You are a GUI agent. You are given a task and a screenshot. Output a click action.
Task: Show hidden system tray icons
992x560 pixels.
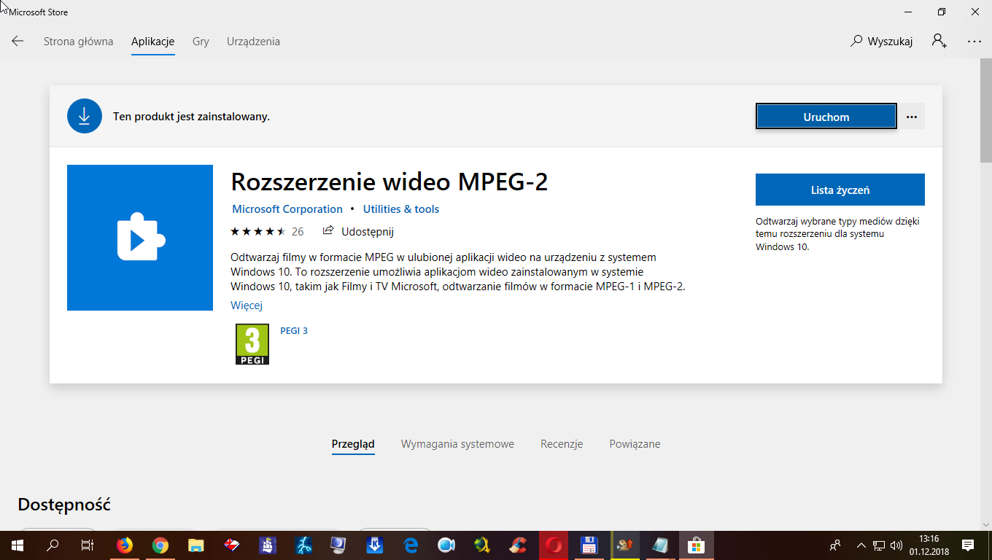pyautogui.click(x=861, y=545)
